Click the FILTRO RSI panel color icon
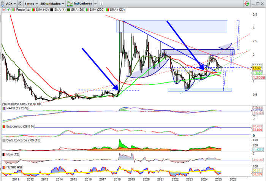Viewport: 266px width, 181px height. tap(4, 167)
